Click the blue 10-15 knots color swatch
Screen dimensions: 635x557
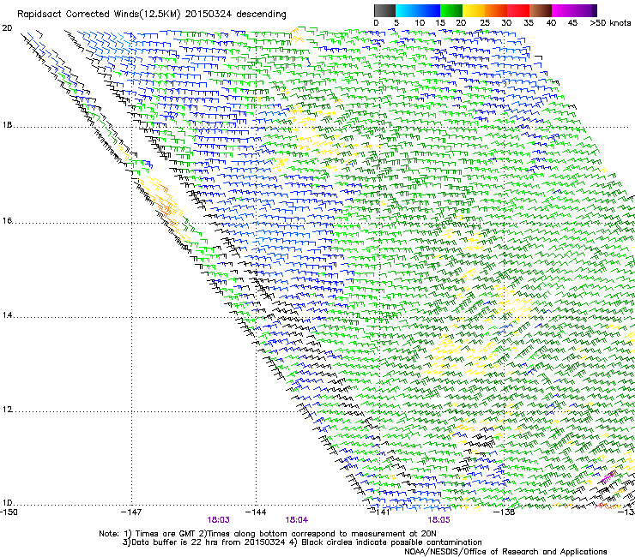429,10
